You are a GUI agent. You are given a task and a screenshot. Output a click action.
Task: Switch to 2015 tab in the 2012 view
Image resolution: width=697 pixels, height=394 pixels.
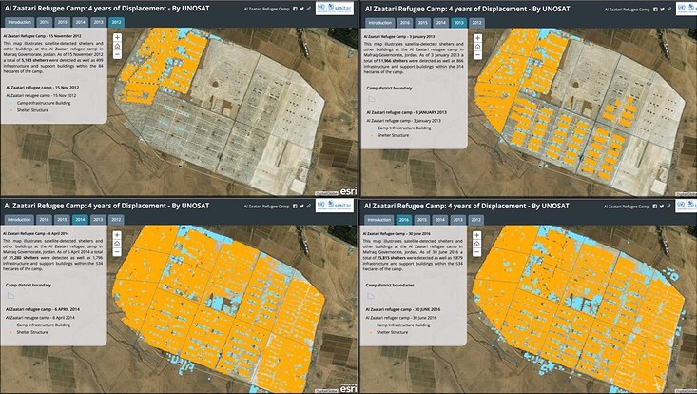[62, 22]
